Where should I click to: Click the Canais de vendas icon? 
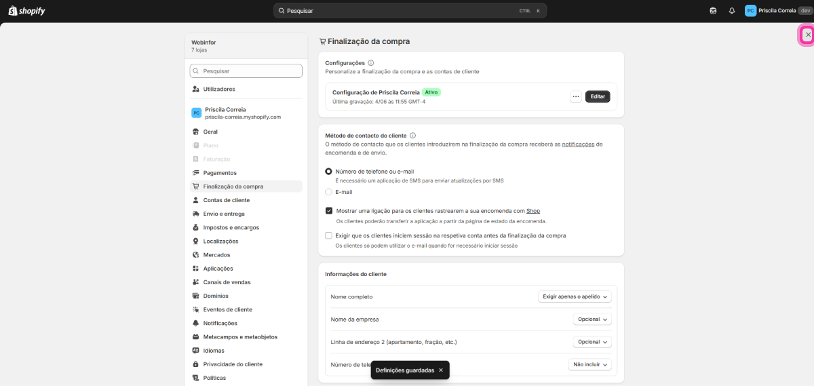click(195, 282)
